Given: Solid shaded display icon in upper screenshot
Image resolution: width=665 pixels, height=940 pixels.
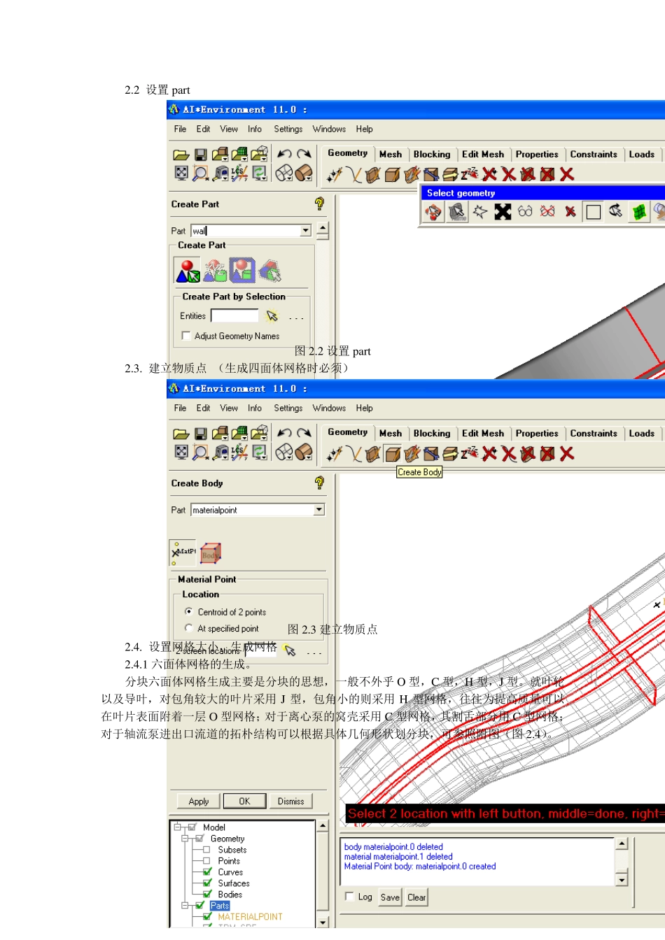Looking at the screenshot, I should tap(304, 173).
